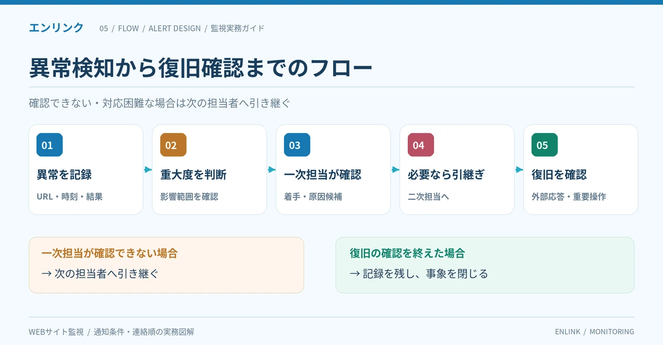Click the text → 次の担当者へ引き継ぐ in the orange box

tap(100, 274)
